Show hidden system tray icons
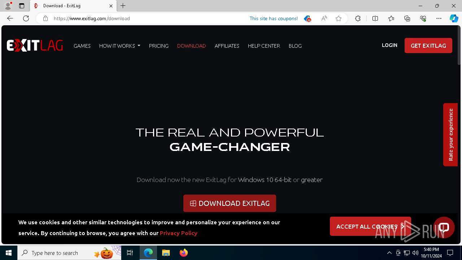Screen dimensions: 462x260 tap(389, 253)
